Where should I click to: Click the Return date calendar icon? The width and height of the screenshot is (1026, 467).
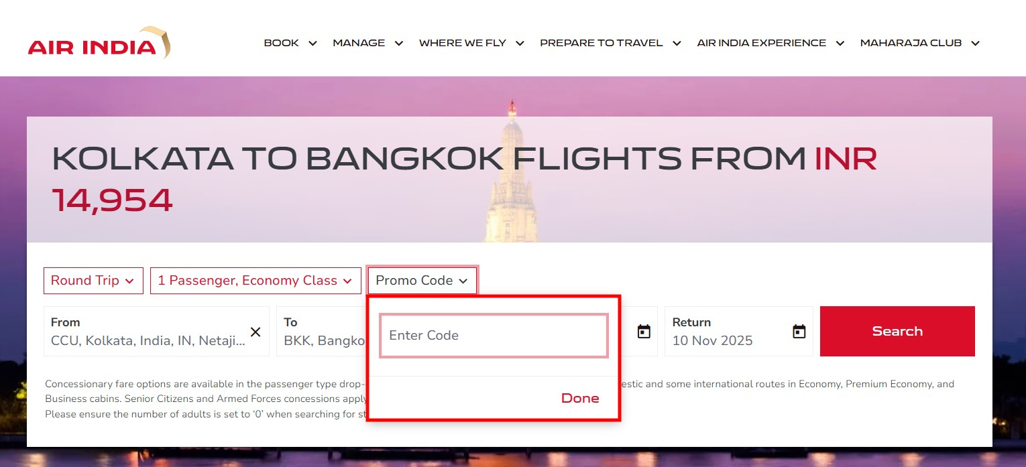(x=799, y=331)
